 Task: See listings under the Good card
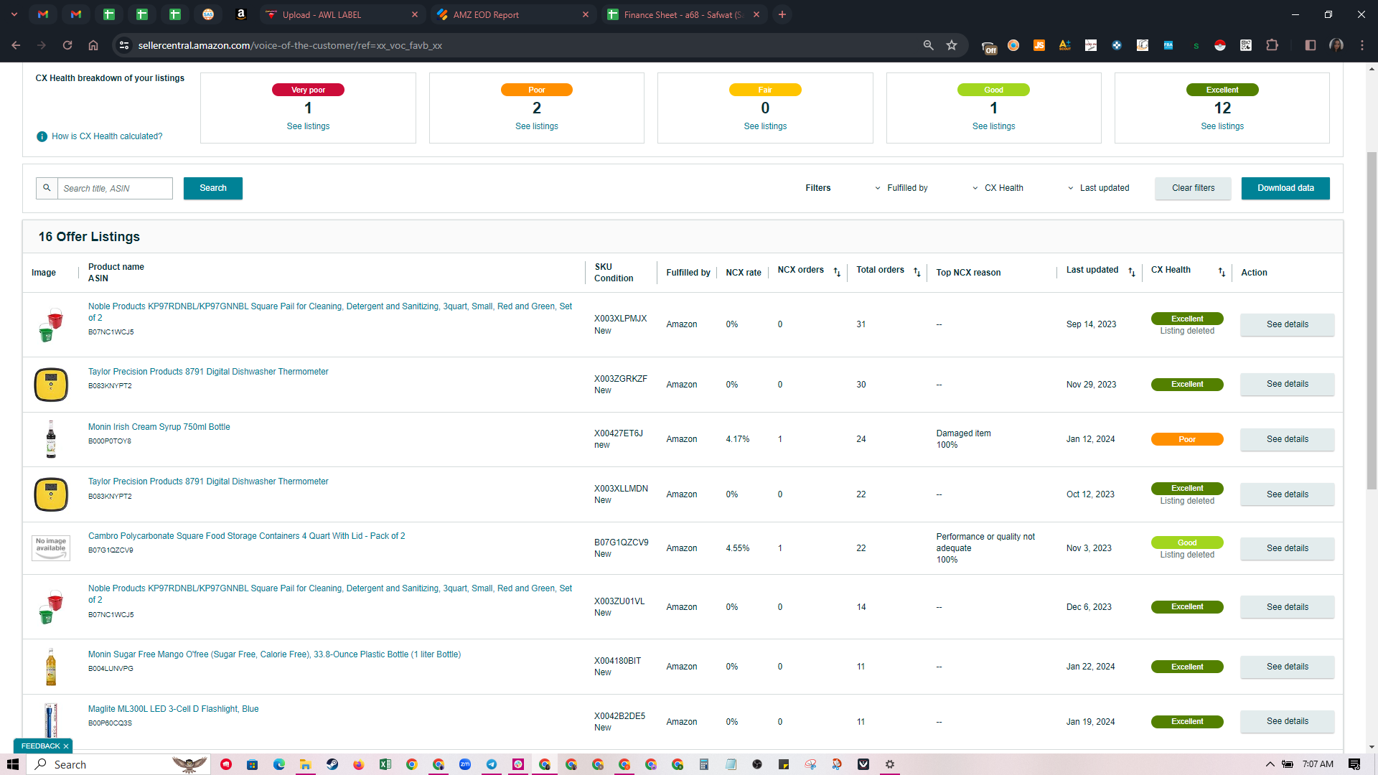tap(993, 126)
